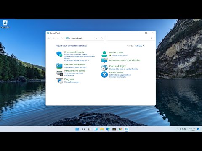
Task: Click the search magnifier icon in Control Panel
Action: 151,38
